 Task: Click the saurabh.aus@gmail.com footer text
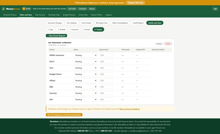(x=139, y=131)
